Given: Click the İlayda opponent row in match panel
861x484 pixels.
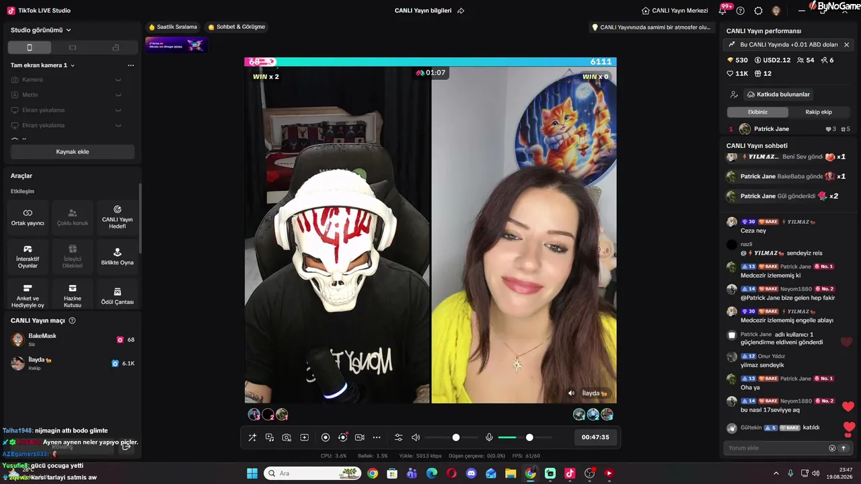Looking at the screenshot, I should coord(73,363).
